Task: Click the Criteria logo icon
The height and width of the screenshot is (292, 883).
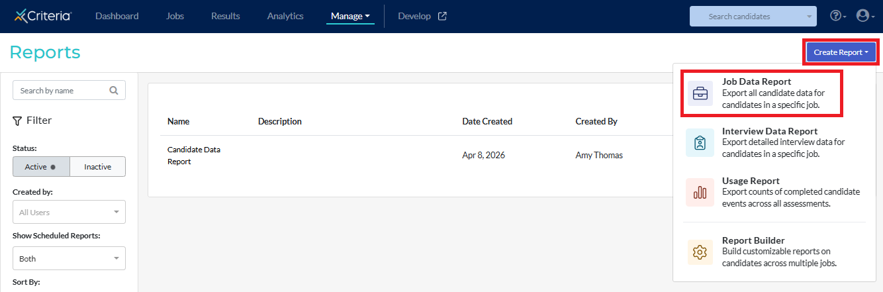Action: pos(21,16)
